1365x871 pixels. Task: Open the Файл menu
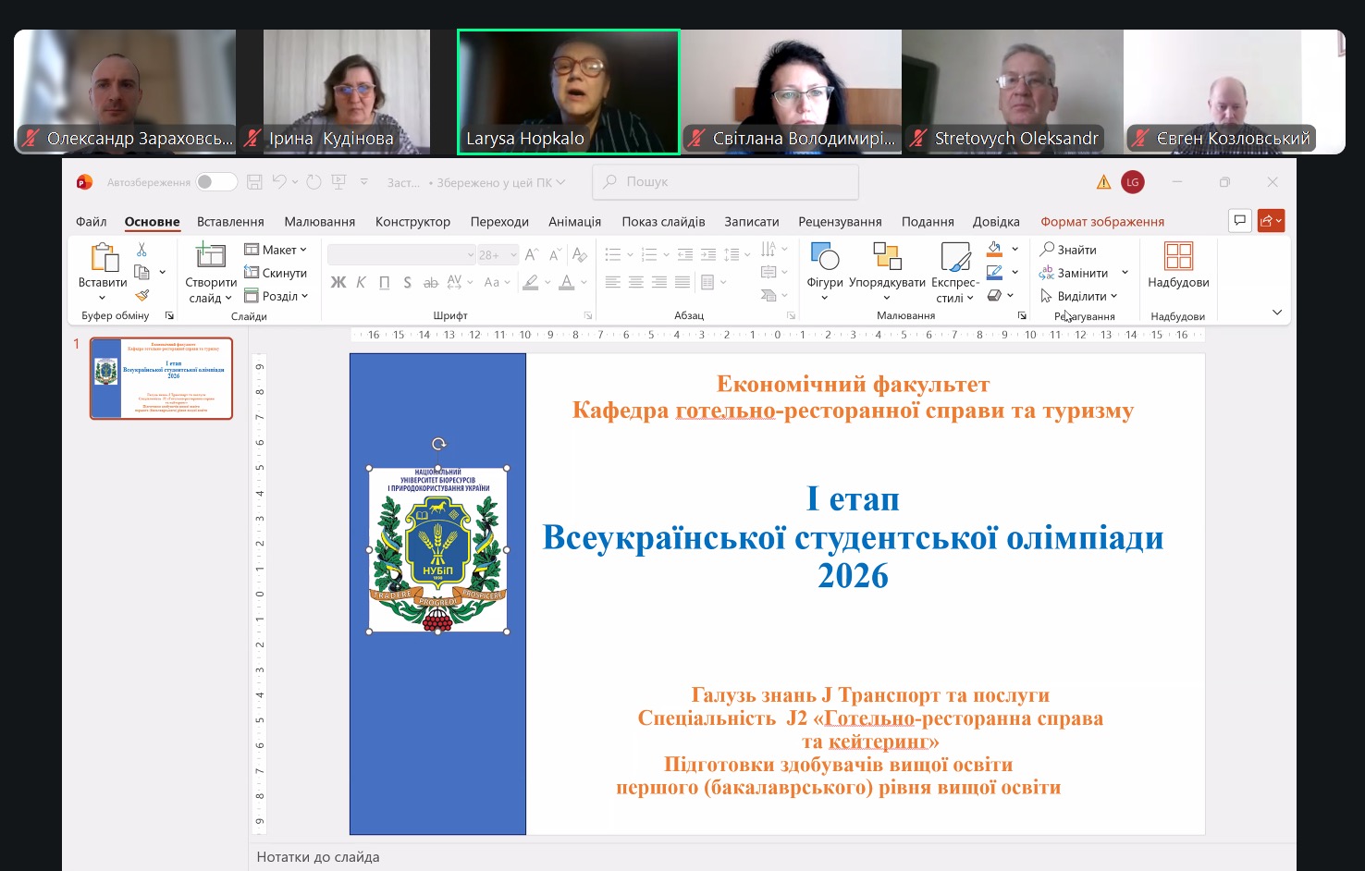92,222
